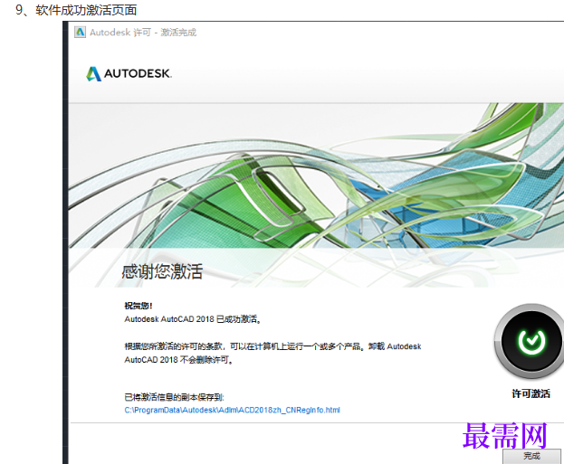The height and width of the screenshot is (464, 564).
Task: Click the '9、软件成功激活页面' step caption
Action: 76,10
